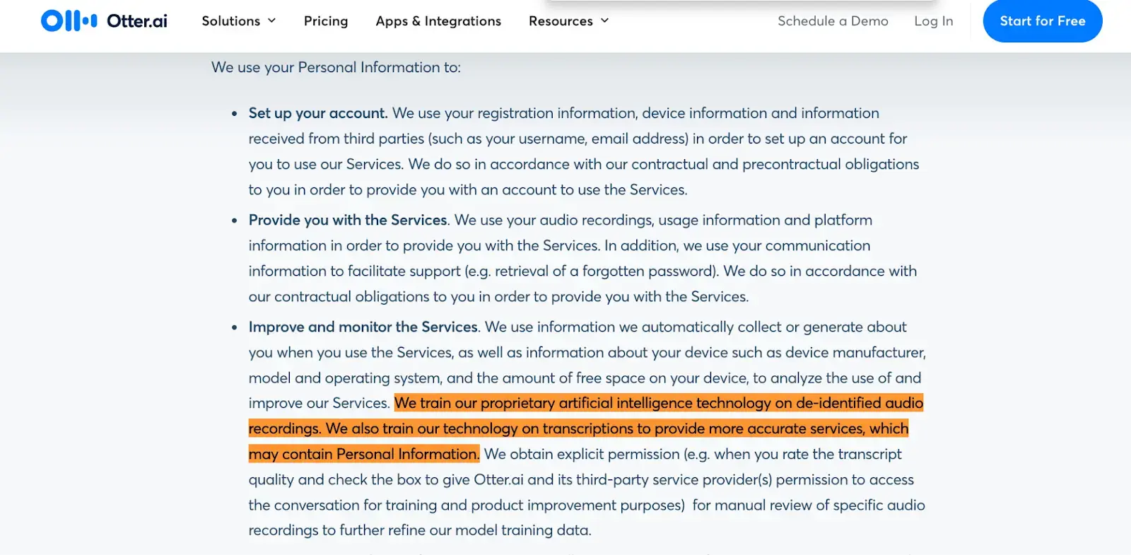Screen dimensions: 1131x555
Task: Click the Otter.ai blue logo icon
Action: click(x=69, y=21)
